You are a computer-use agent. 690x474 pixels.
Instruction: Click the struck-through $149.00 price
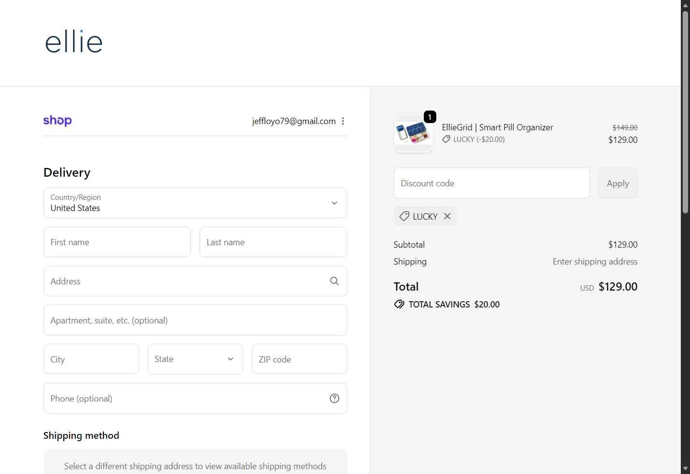[625, 127]
